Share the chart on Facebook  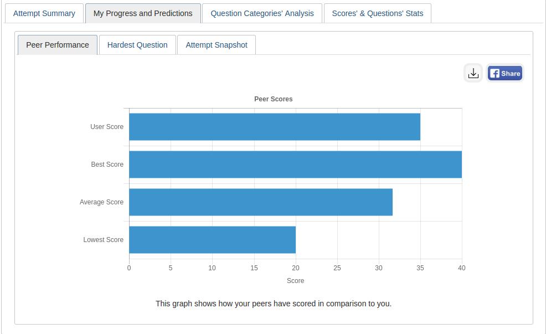[505, 73]
